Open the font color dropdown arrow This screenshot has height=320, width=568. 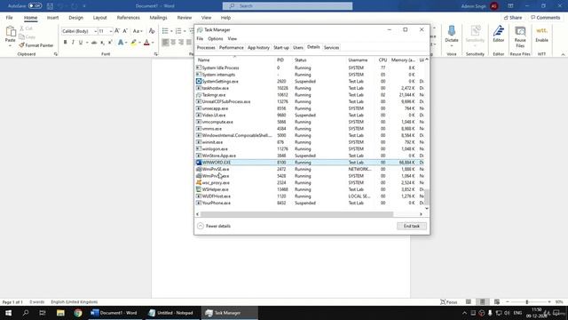(153, 43)
